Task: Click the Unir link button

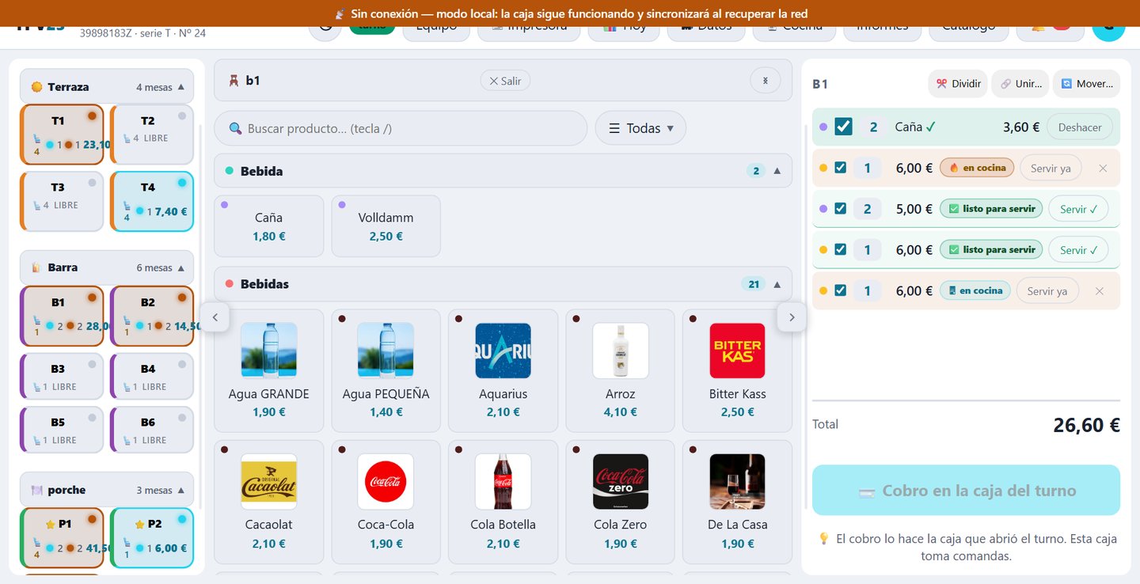Action: (x=1020, y=84)
